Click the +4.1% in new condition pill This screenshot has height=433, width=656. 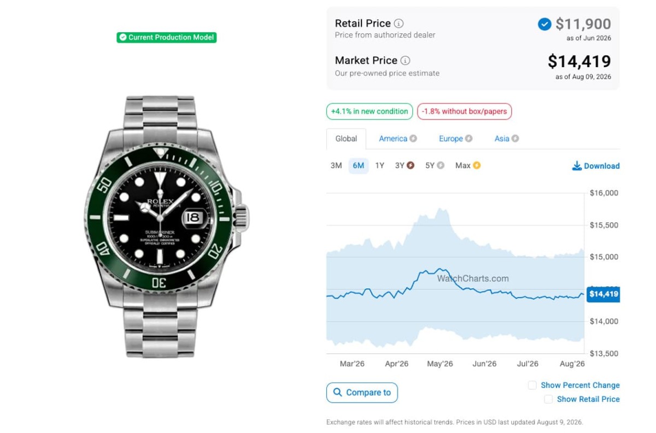tap(369, 111)
